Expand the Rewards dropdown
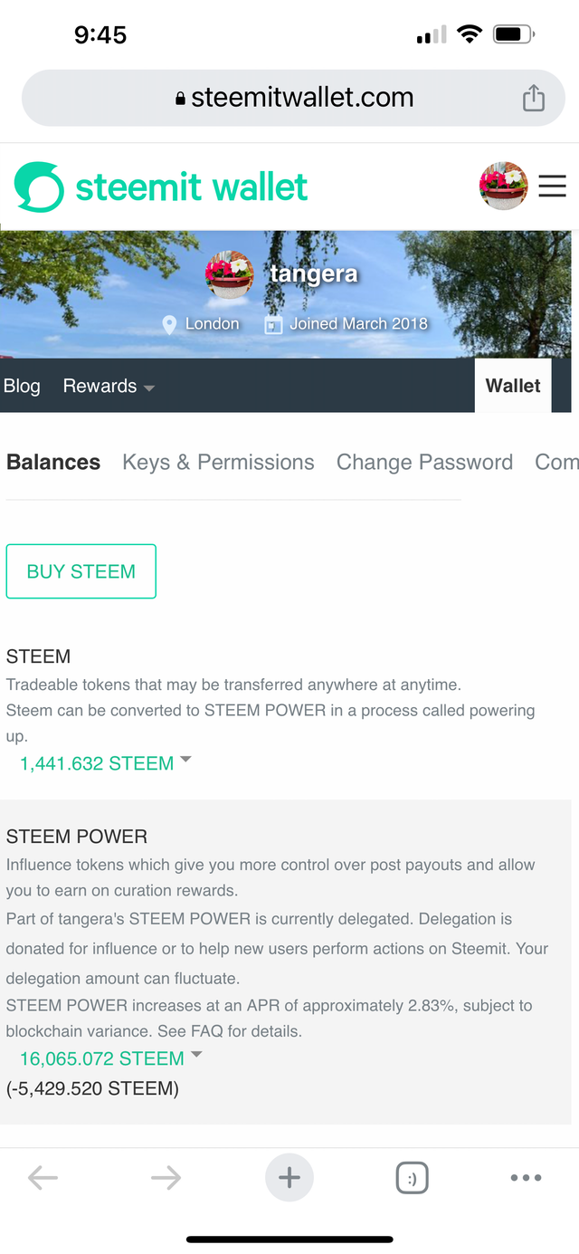 coord(109,386)
